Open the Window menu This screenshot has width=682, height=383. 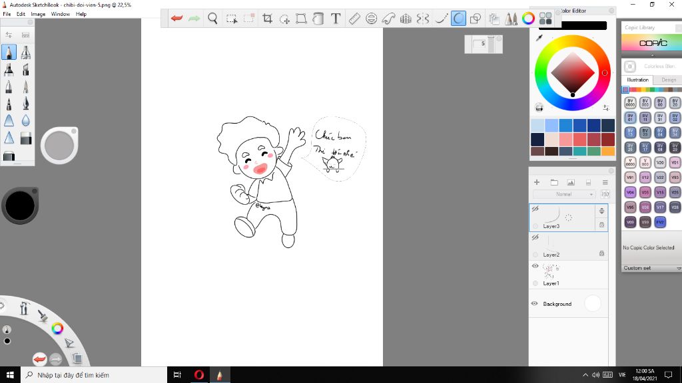point(61,14)
